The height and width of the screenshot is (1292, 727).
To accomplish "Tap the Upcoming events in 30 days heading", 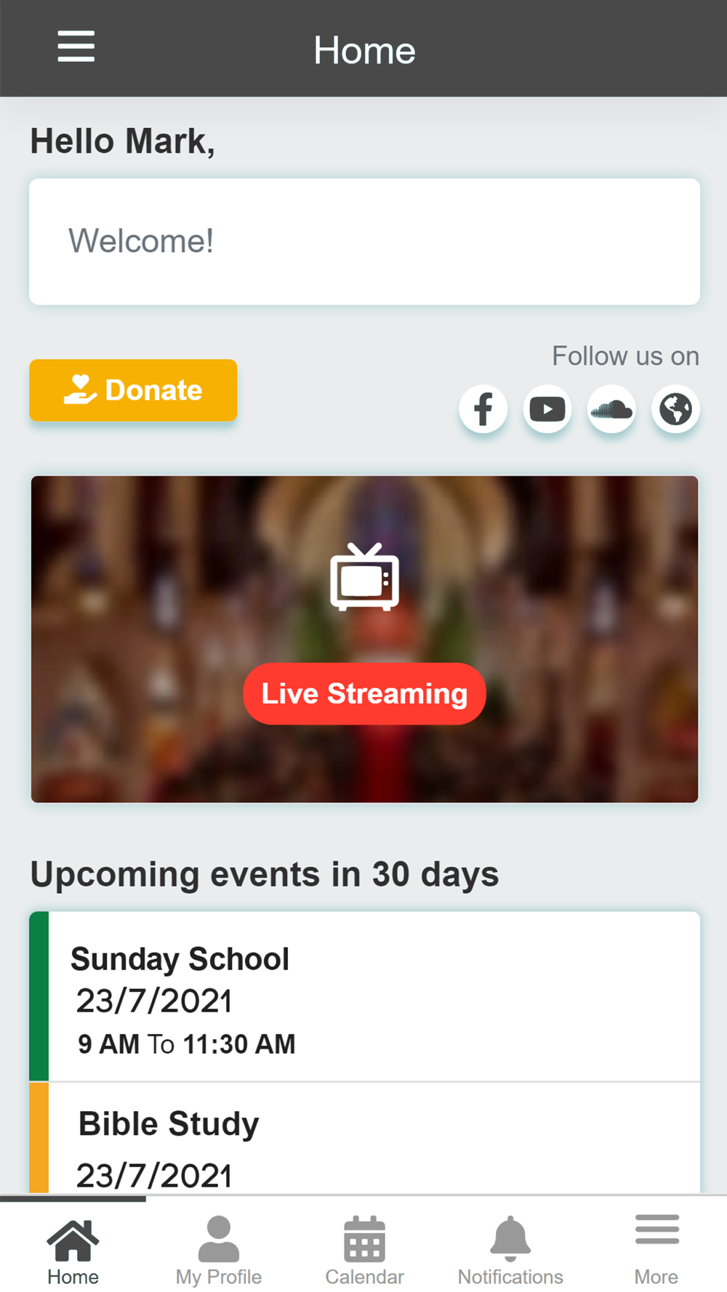I will 265,874.
